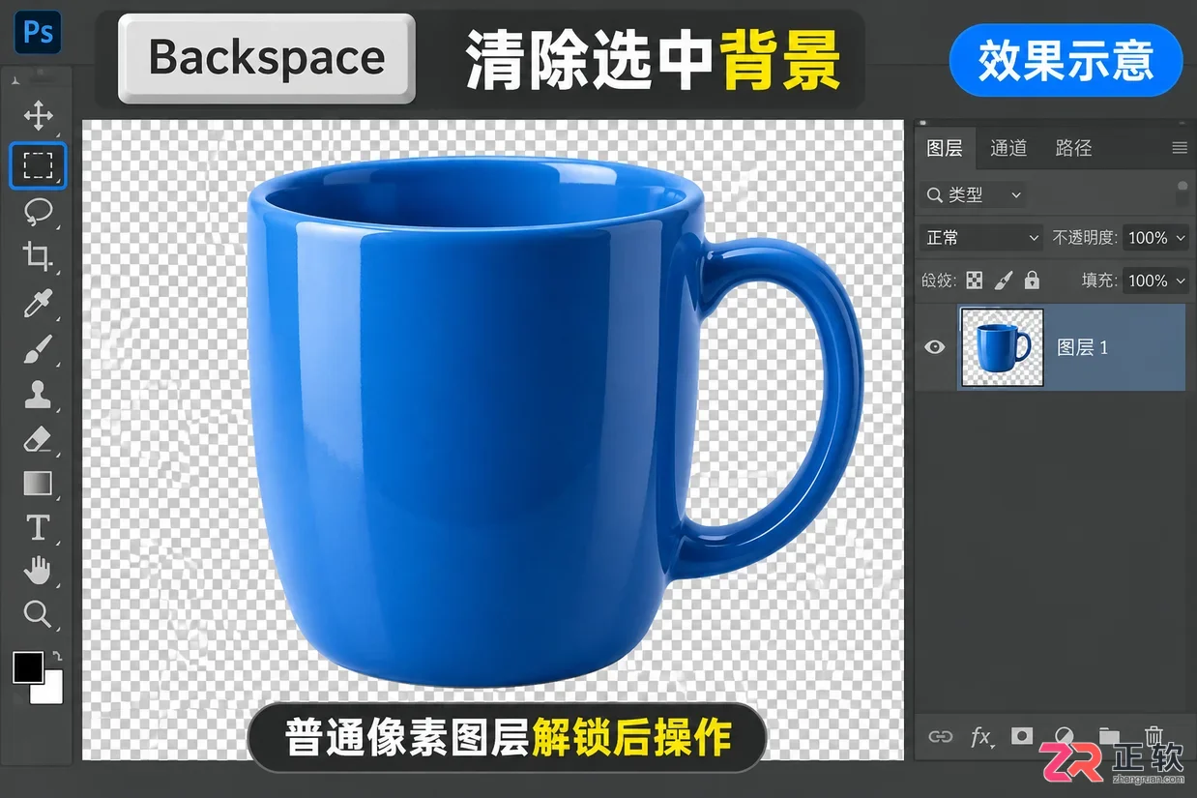Toggle the lock all padlock
The image size is (1197, 798).
1032,281
